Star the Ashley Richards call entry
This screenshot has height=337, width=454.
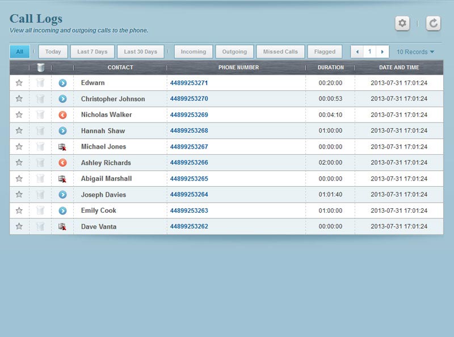click(x=19, y=163)
